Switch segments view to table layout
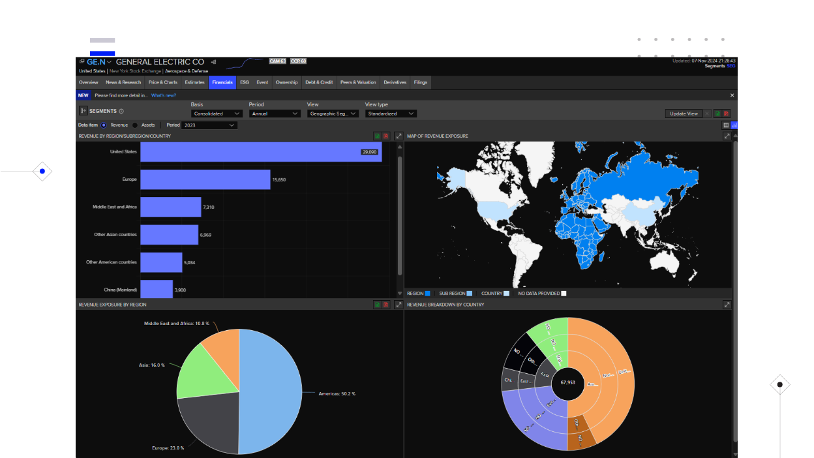Image resolution: width=814 pixels, height=458 pixels. tap(726, 125)
